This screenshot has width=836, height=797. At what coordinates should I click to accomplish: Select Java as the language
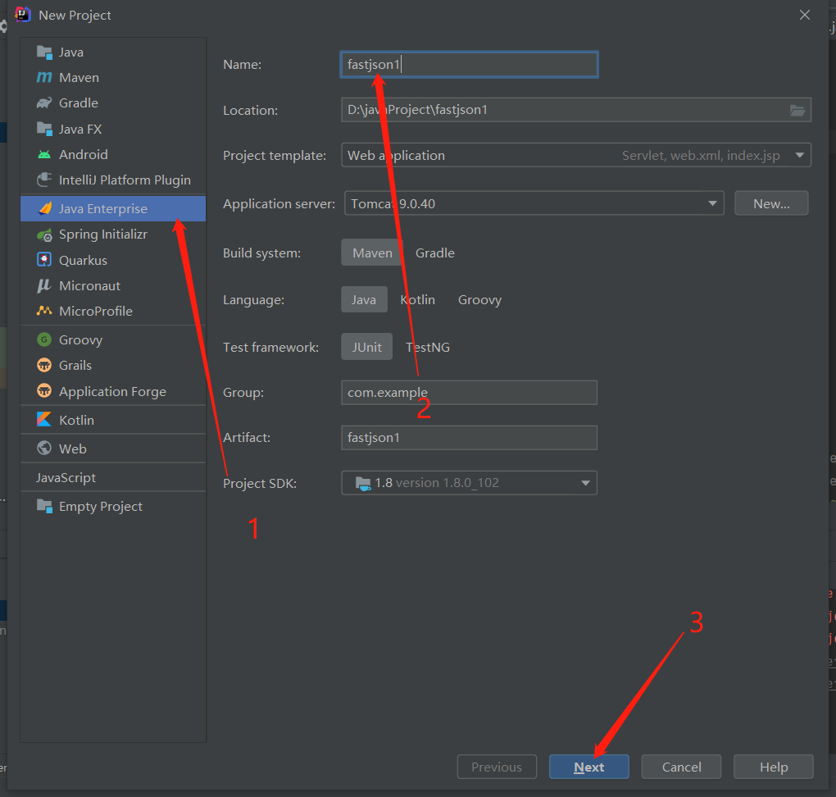[364, 300]
